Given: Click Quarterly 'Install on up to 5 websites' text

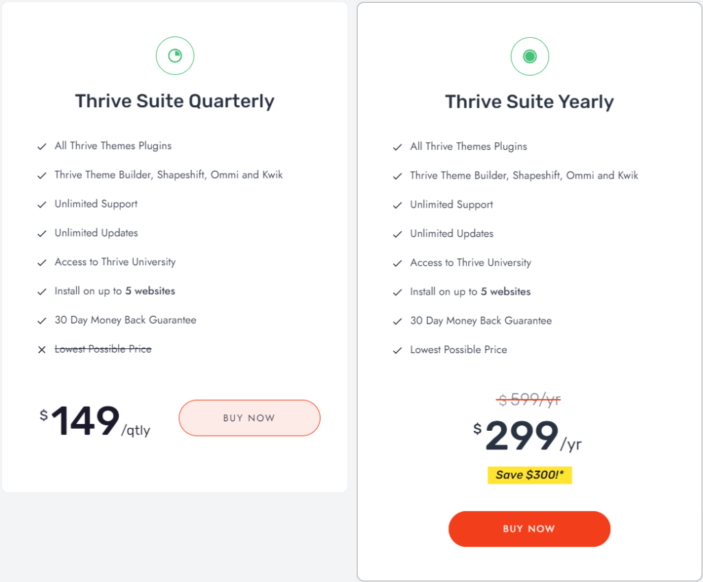Looking at the screenshot, I should point(115,291).
